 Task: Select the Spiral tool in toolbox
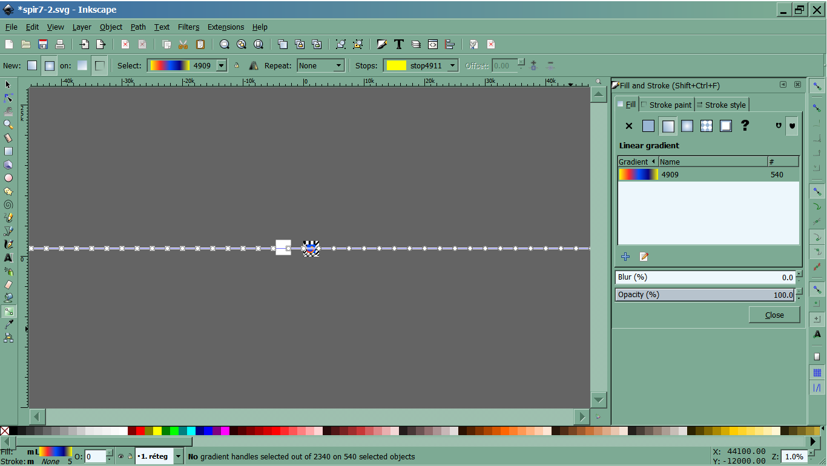pos(8,205)
